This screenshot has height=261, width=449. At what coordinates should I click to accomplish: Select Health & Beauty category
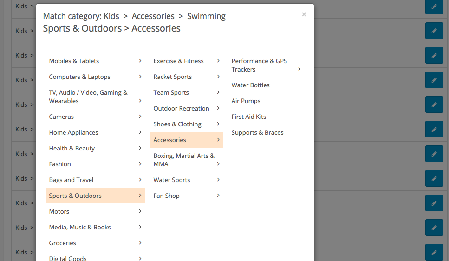click(72, 148)
